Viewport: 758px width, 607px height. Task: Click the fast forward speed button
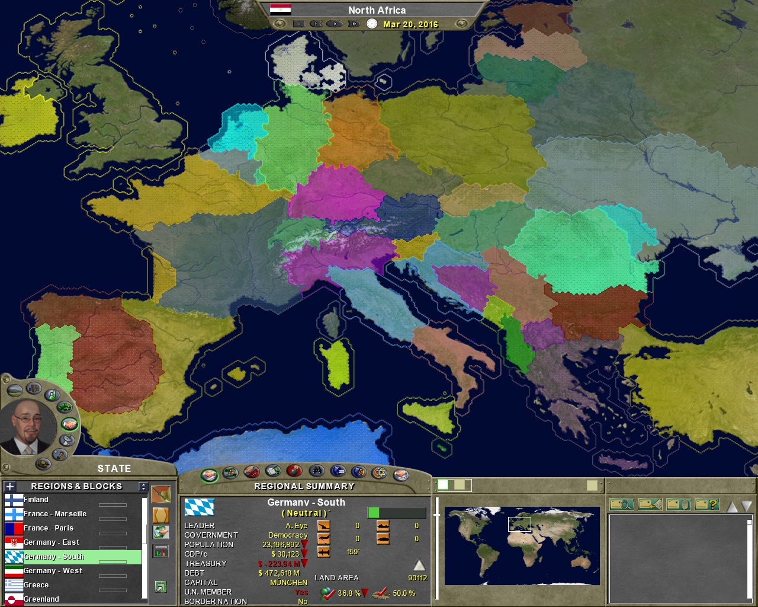click(x=354, y=24)
